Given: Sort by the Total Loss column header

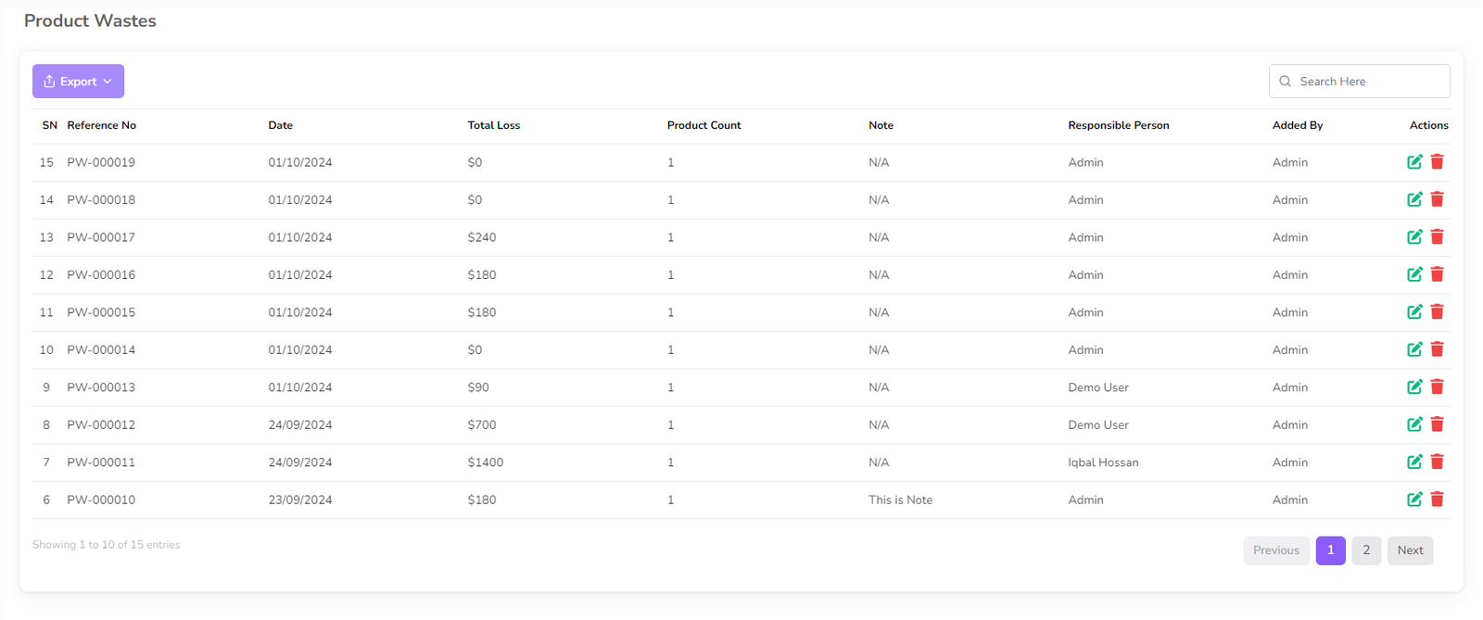Looking at the screenshot, I should pyautogui.click(x=494, y=125).
